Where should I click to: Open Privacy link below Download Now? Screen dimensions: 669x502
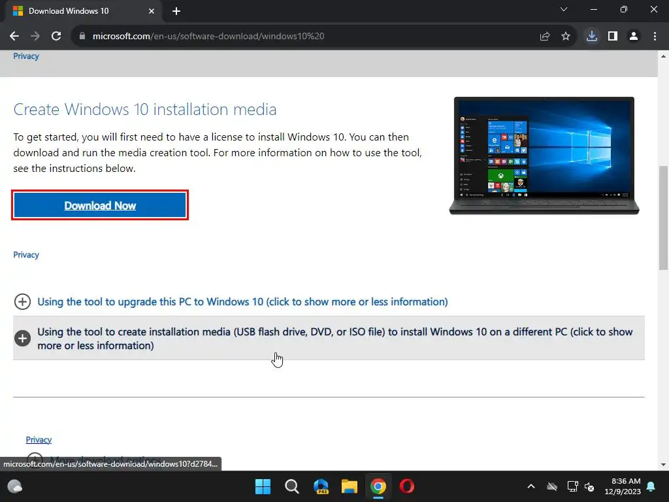tap(26, 255)
